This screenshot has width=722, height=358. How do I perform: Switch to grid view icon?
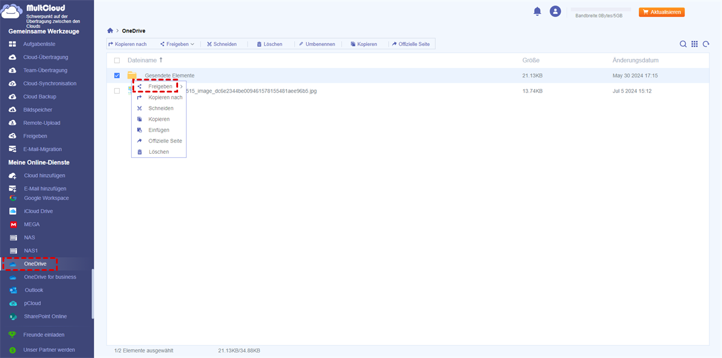coord(694,44)
